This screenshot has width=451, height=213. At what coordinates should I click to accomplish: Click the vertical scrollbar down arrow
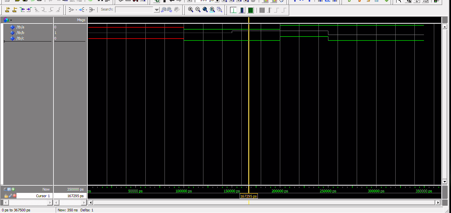(444, 181)
